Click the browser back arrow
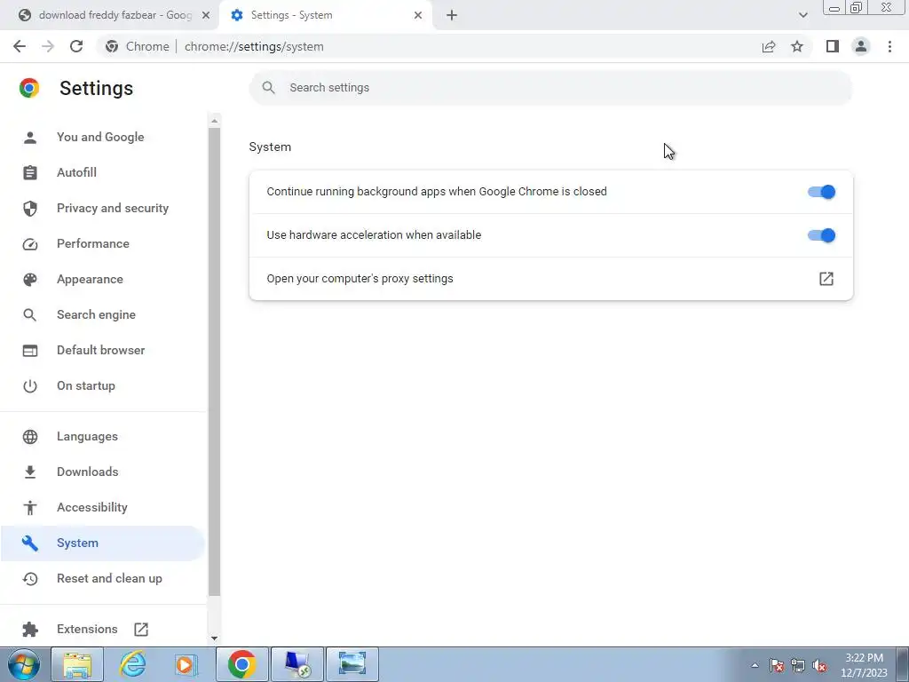909x682 pixels. (x=20, y=46)
